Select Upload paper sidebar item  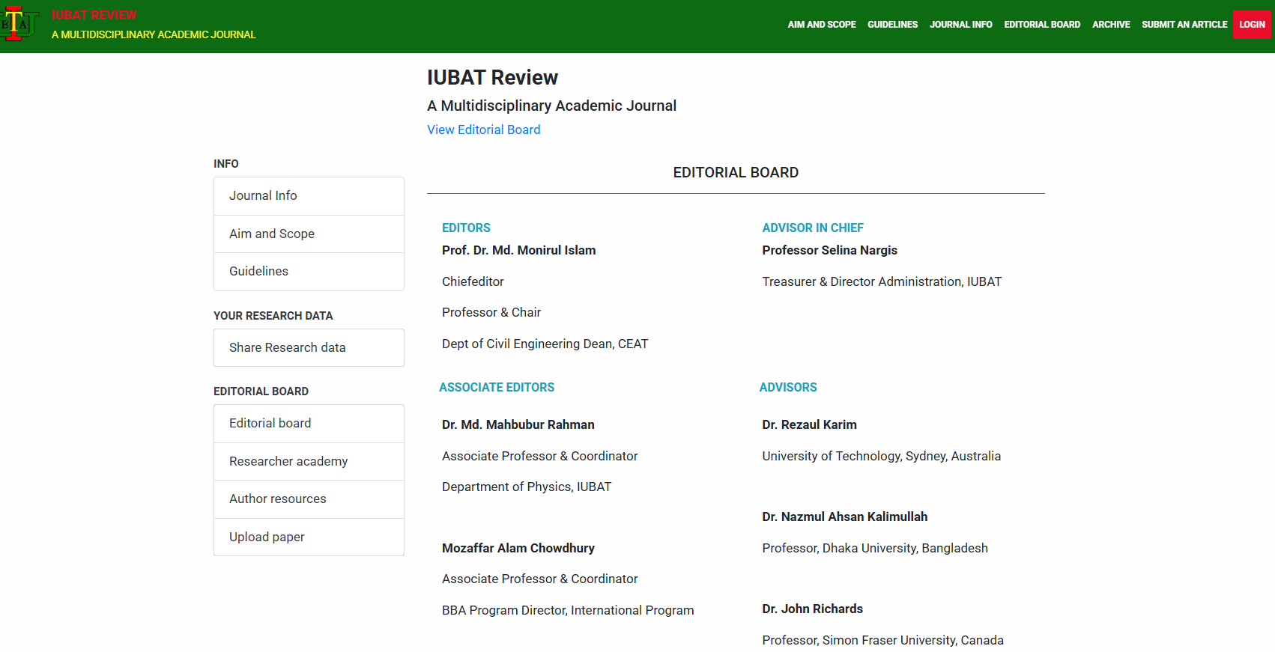(309, 537)
